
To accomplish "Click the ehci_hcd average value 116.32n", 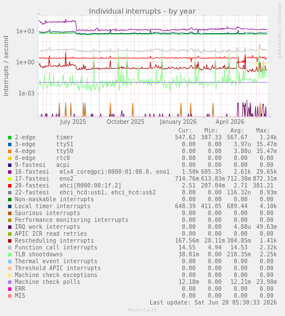I will tap(239, 193).
